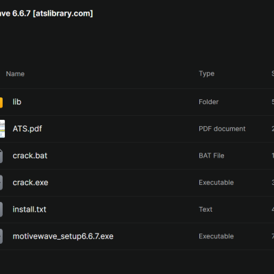Click the lib folder icon
Screen dimensions: 274x274
[x=1, y=102]
